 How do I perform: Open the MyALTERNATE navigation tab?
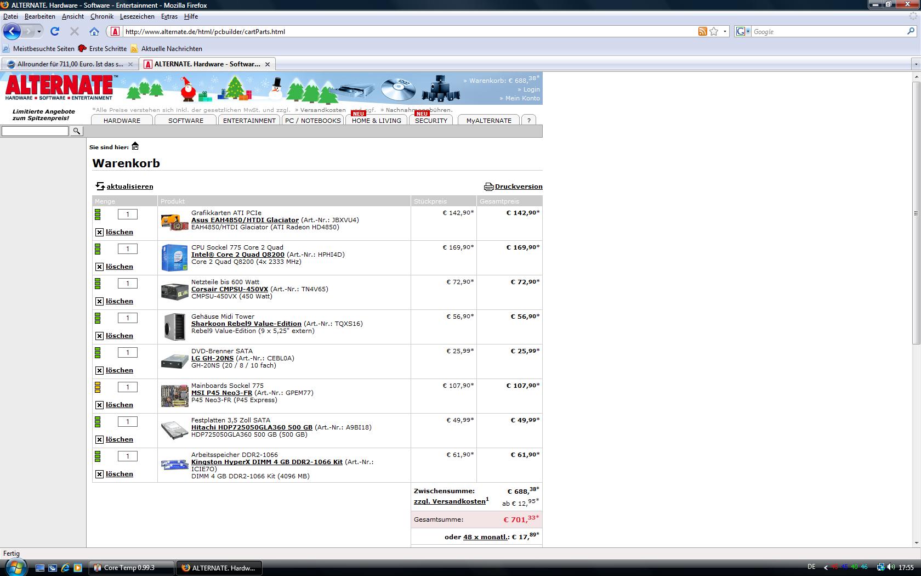coord(489,120)
